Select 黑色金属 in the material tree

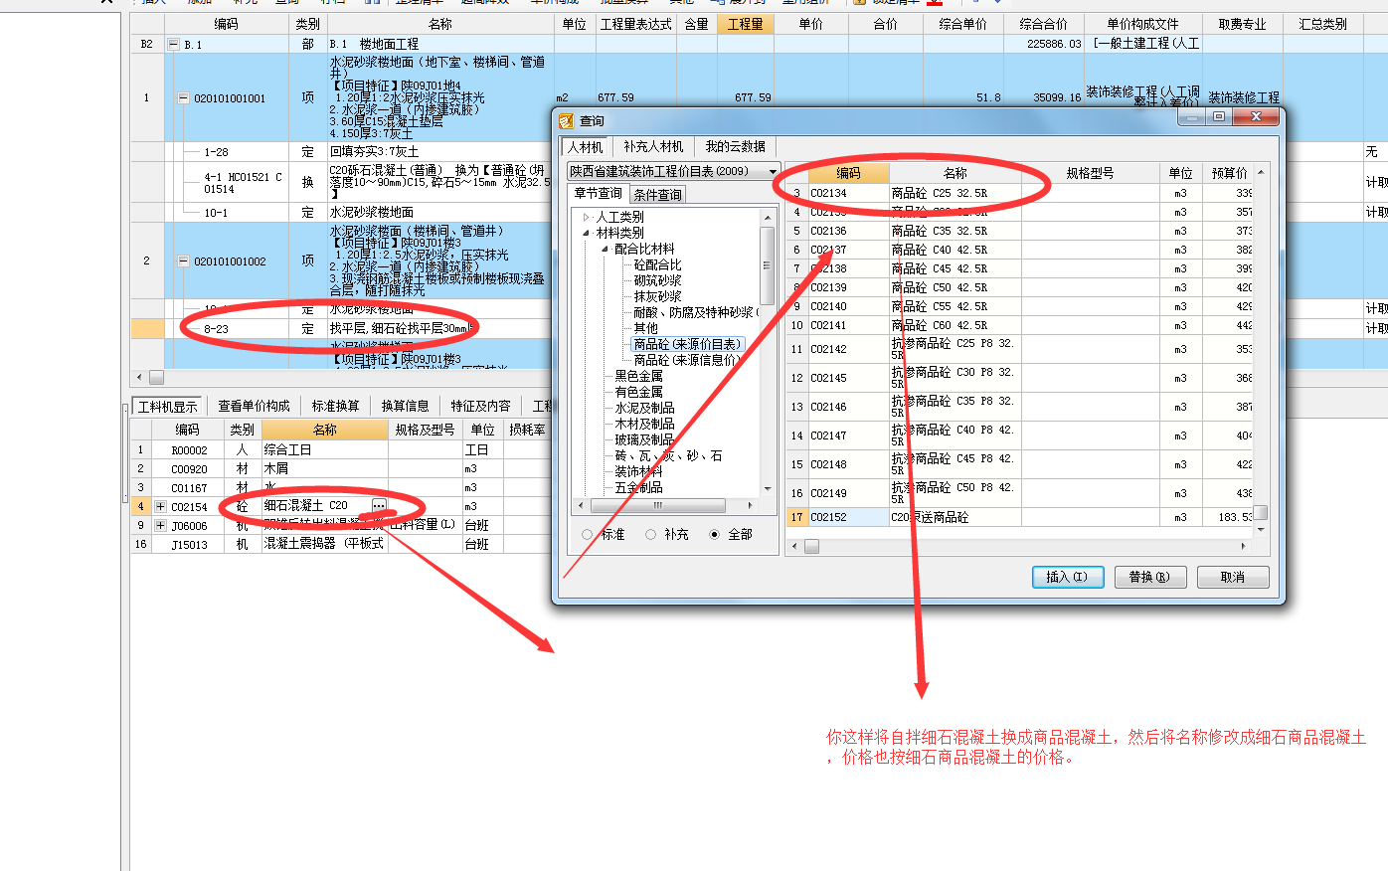coord(638,376)
